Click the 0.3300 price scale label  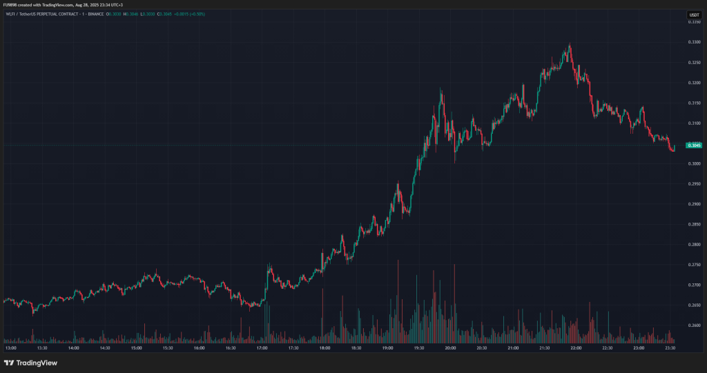[x=695, y=42]
